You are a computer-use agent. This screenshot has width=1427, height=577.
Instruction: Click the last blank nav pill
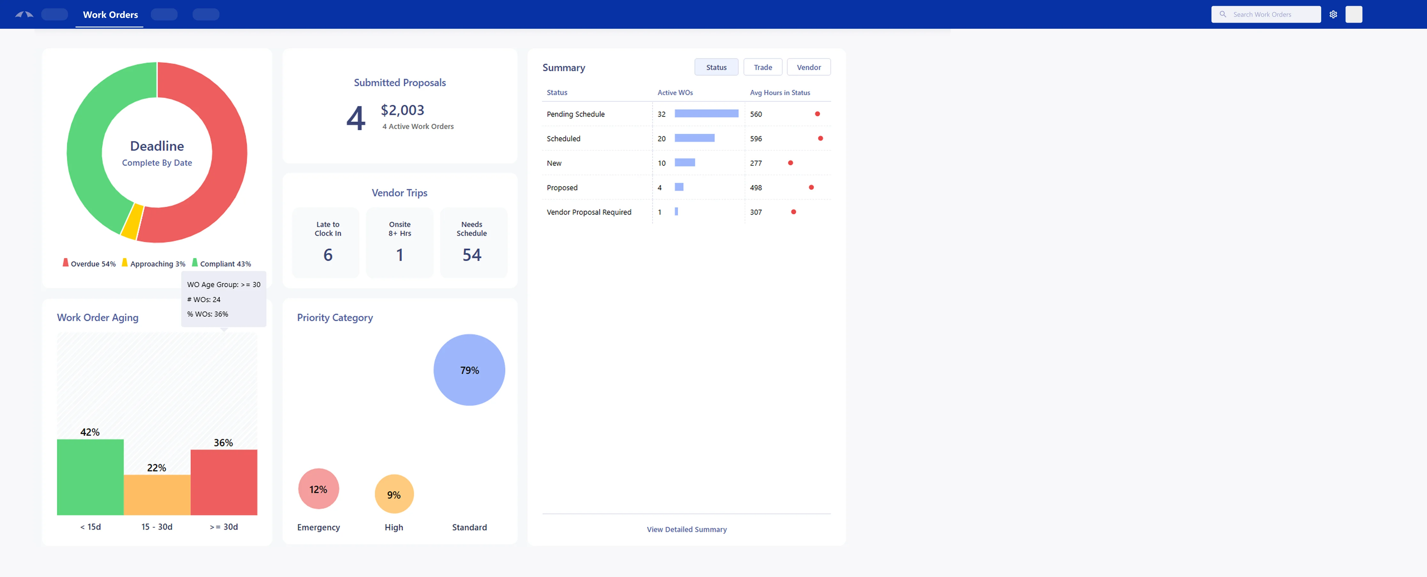pyautogui.click(x=206, y=14)
